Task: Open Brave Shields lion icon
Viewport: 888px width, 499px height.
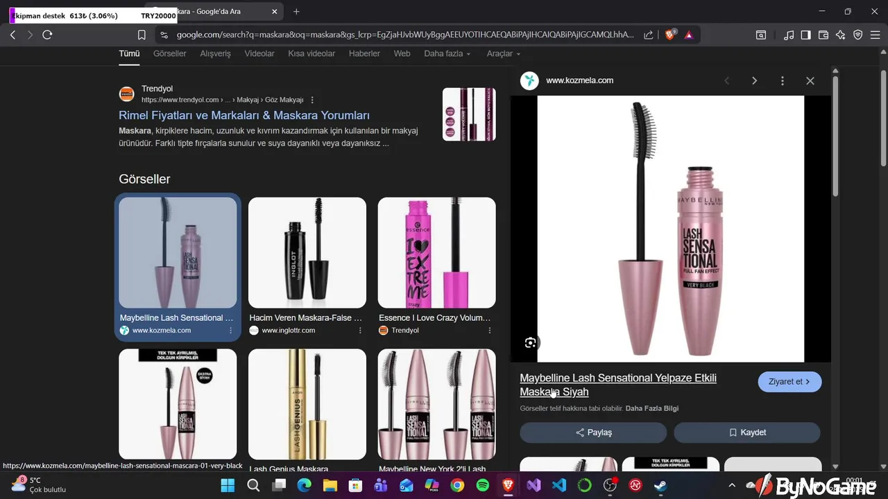Action: [x=669, y=35]
